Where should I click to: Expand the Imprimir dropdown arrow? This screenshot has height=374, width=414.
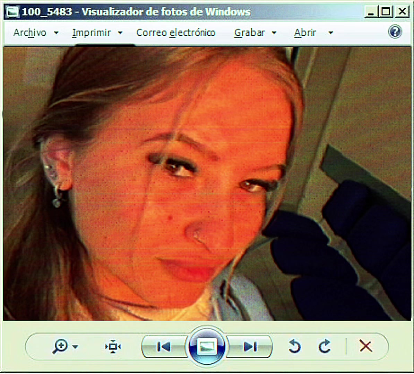120,33
